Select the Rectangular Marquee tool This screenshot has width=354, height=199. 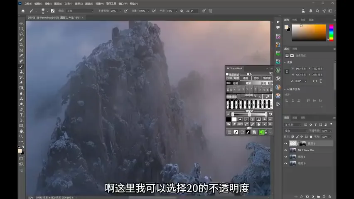(x=21, y=29)
